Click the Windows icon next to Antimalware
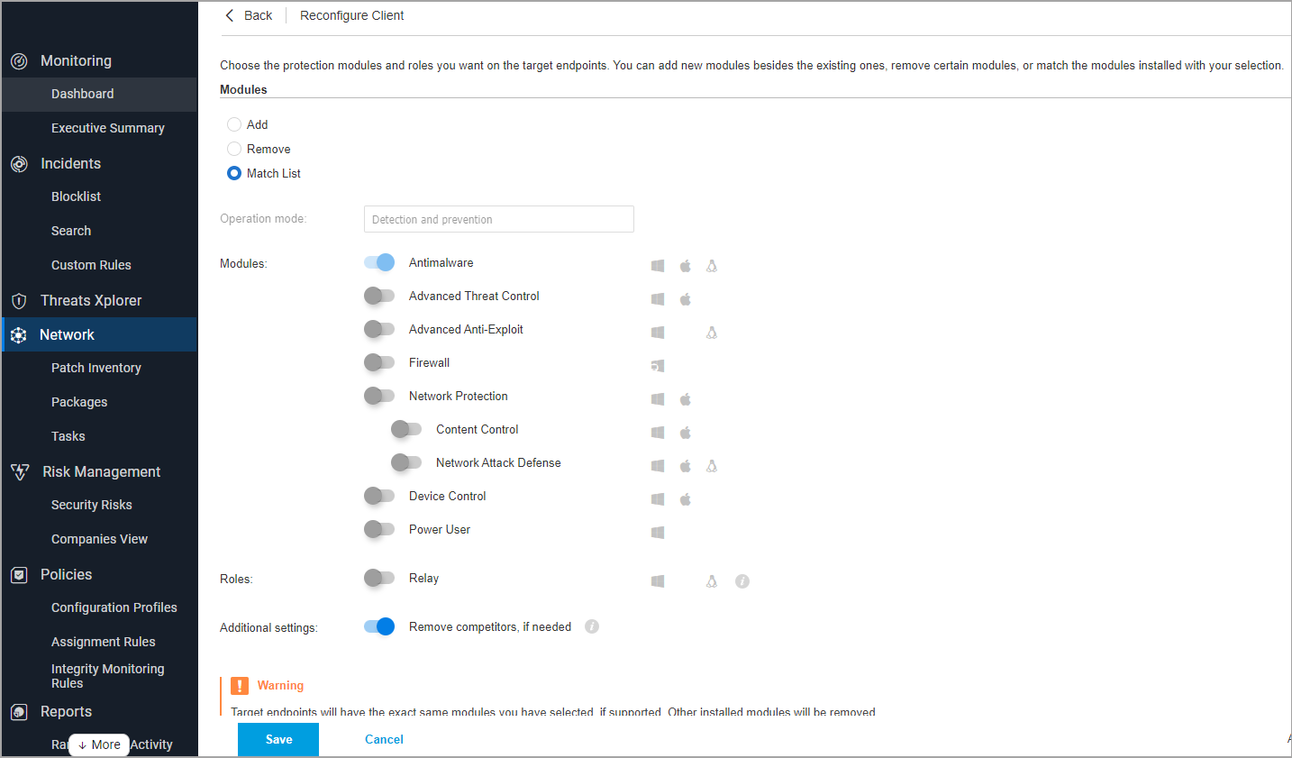Screen dimensions: 1292x758 pyautogui.click(x=657, y=265)
